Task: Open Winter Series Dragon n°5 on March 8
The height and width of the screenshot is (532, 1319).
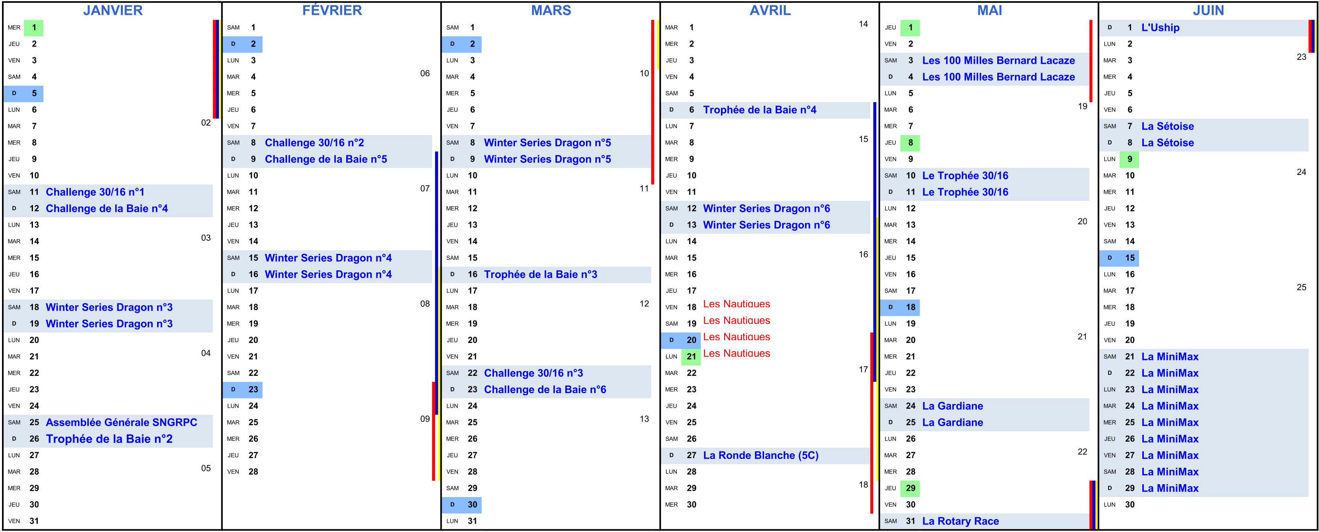Action: click(x=547, y=143)
